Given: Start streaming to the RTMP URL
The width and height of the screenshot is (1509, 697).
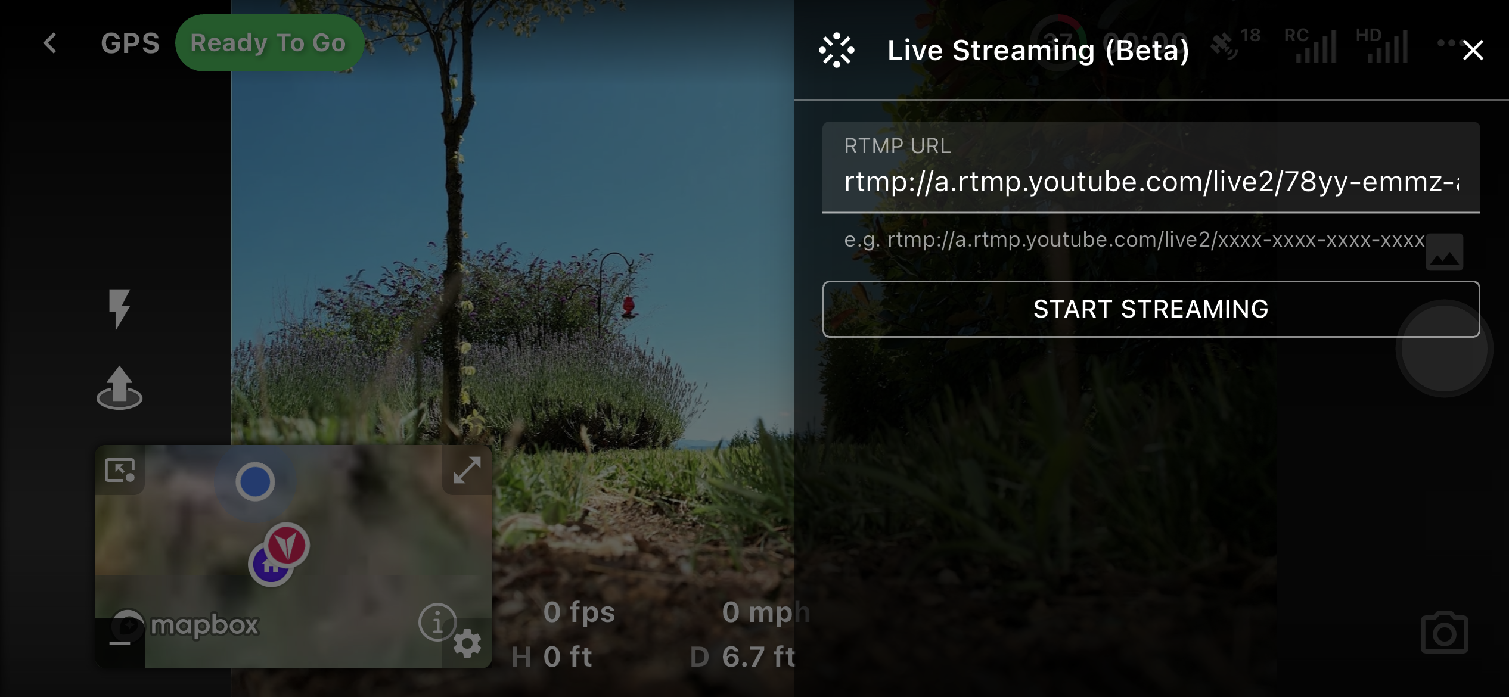Looking at the screenshot, I should pyautogui.click(x=1151, y=309).
